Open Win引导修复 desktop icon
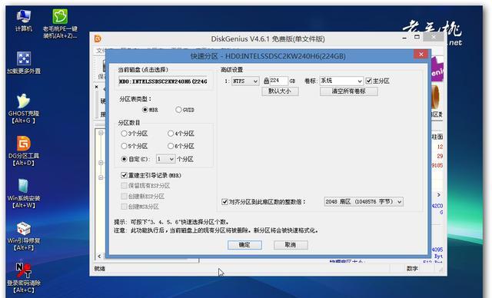This screenshot has width=492, height=298. 24,236
